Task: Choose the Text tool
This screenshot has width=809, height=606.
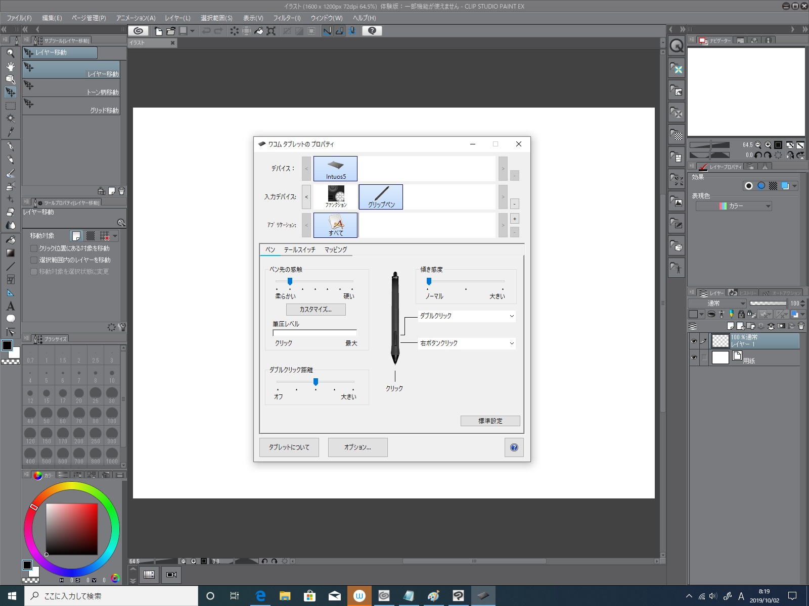Action: pyautogui.click(x=10, y=306)
